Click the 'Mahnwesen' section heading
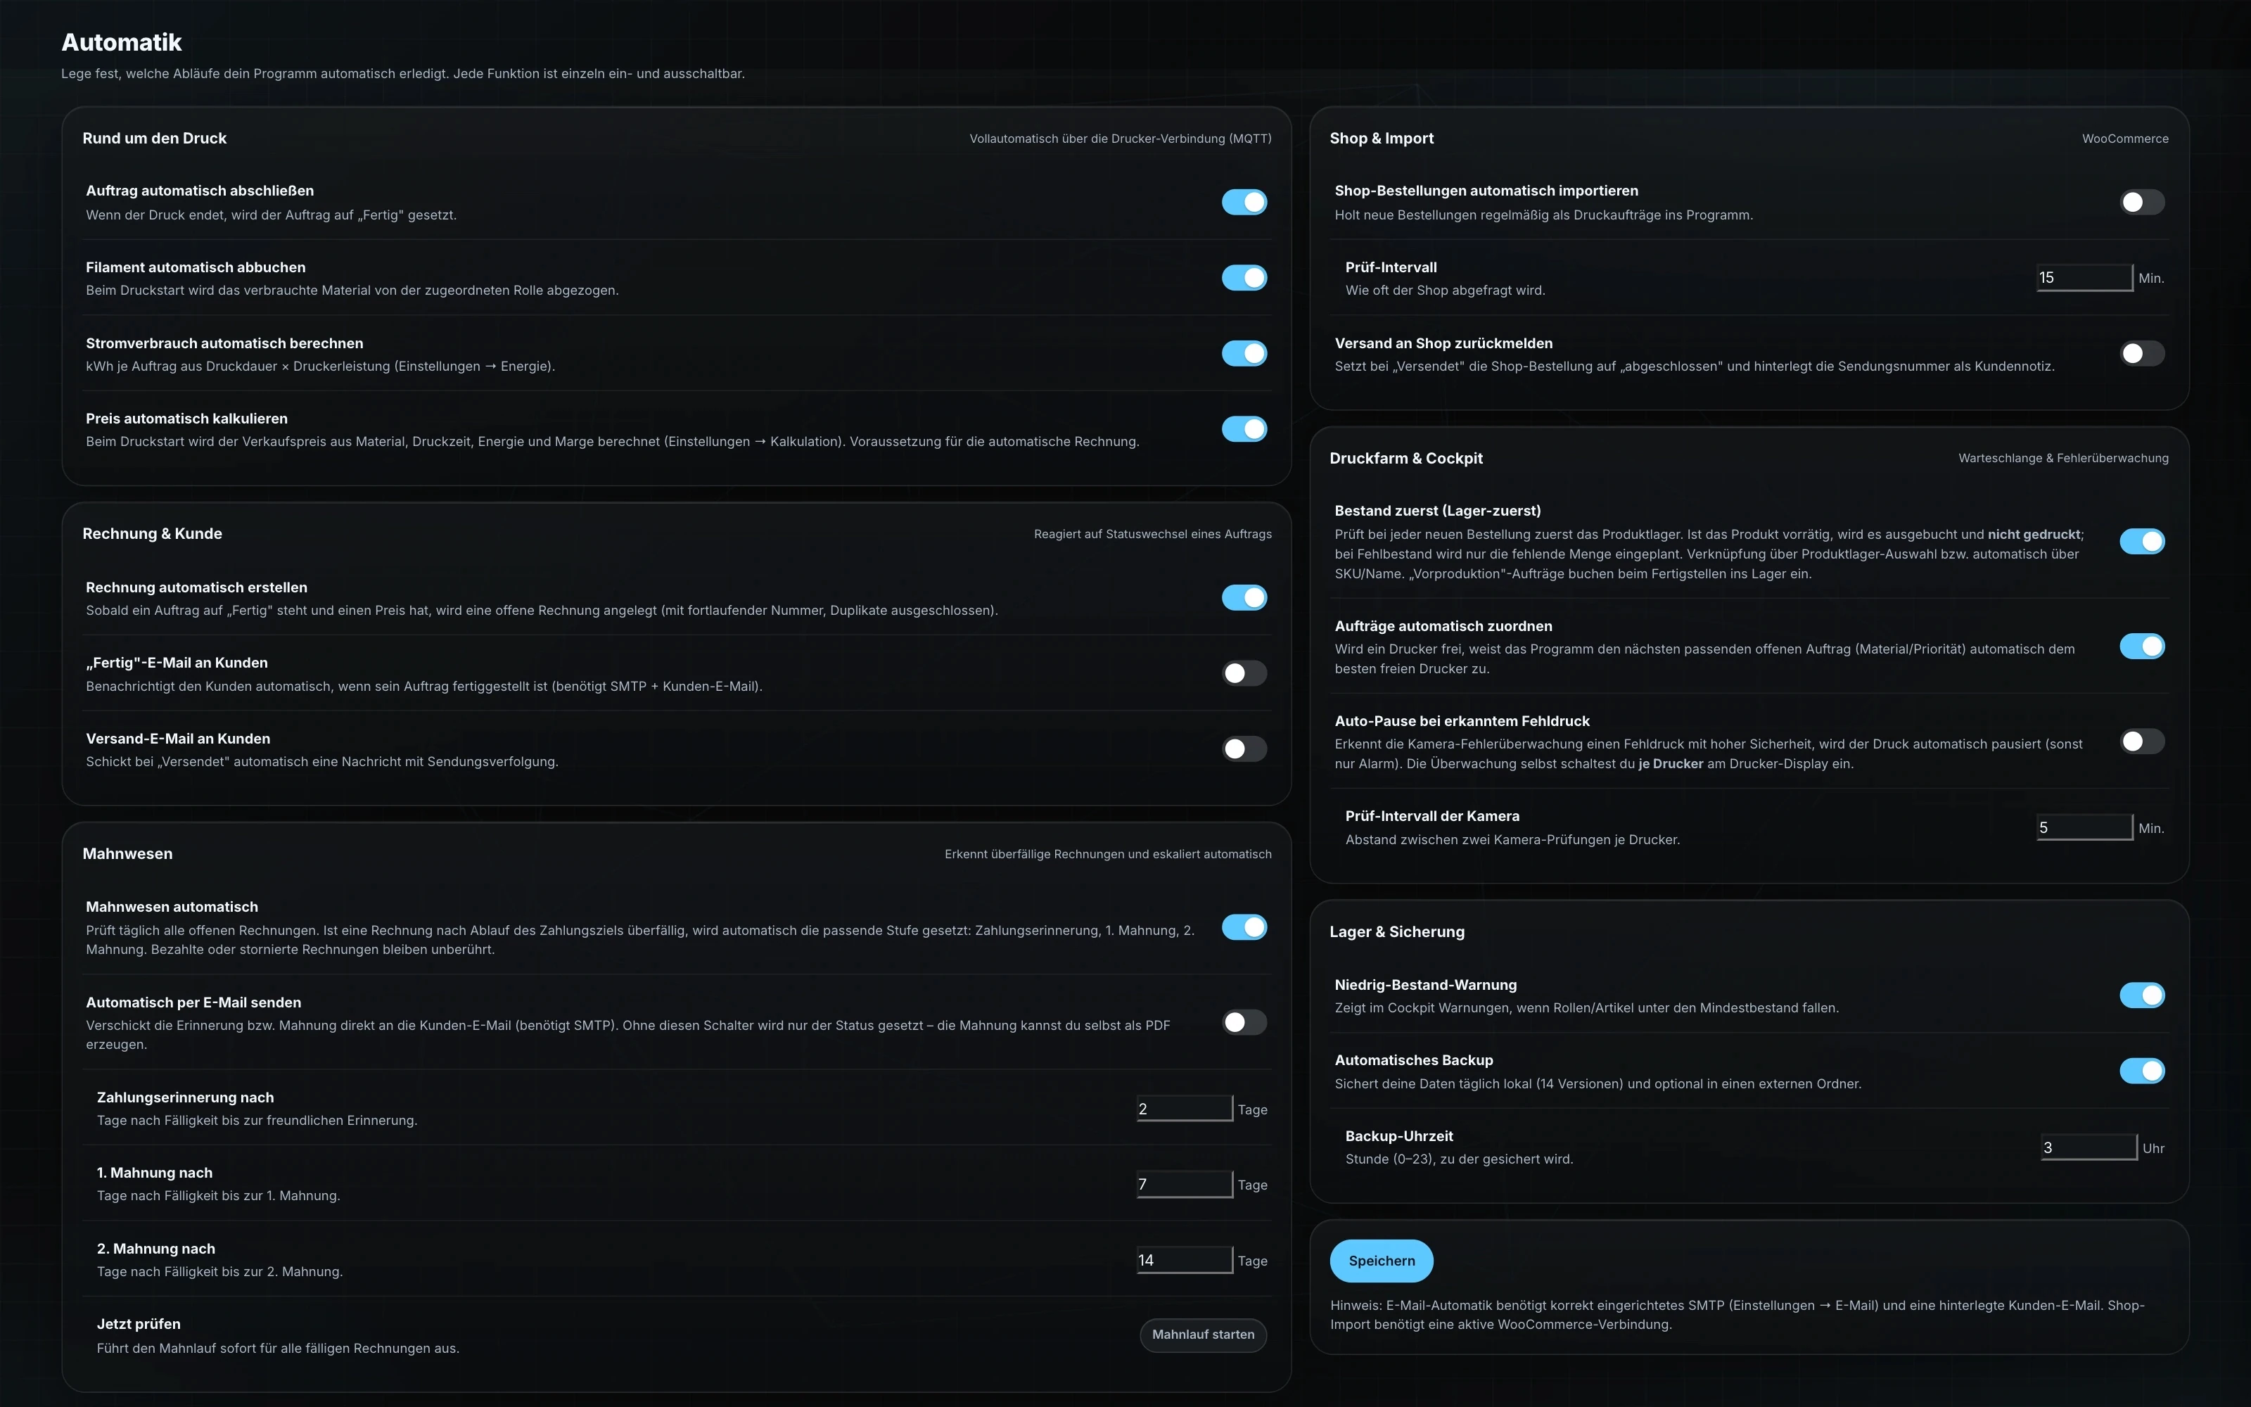 point(127,853)
